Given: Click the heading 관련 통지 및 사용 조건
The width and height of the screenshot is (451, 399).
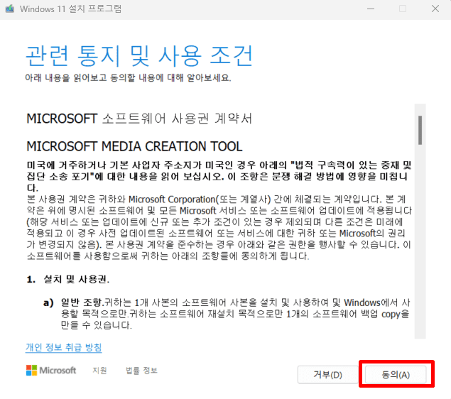Looking at the screenshot, I should point(139,55).
